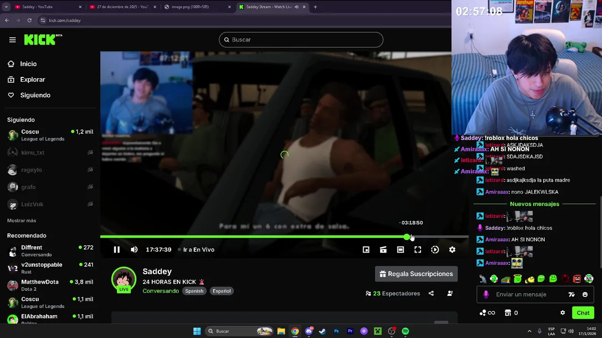The image size is (602, 338).
Task: Open rageylo offline channel
Action: click(49, 170)
